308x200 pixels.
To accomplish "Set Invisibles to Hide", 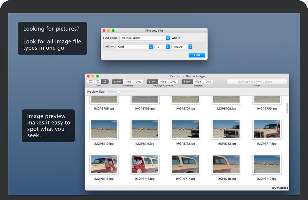I will click(x=128, y=82).
